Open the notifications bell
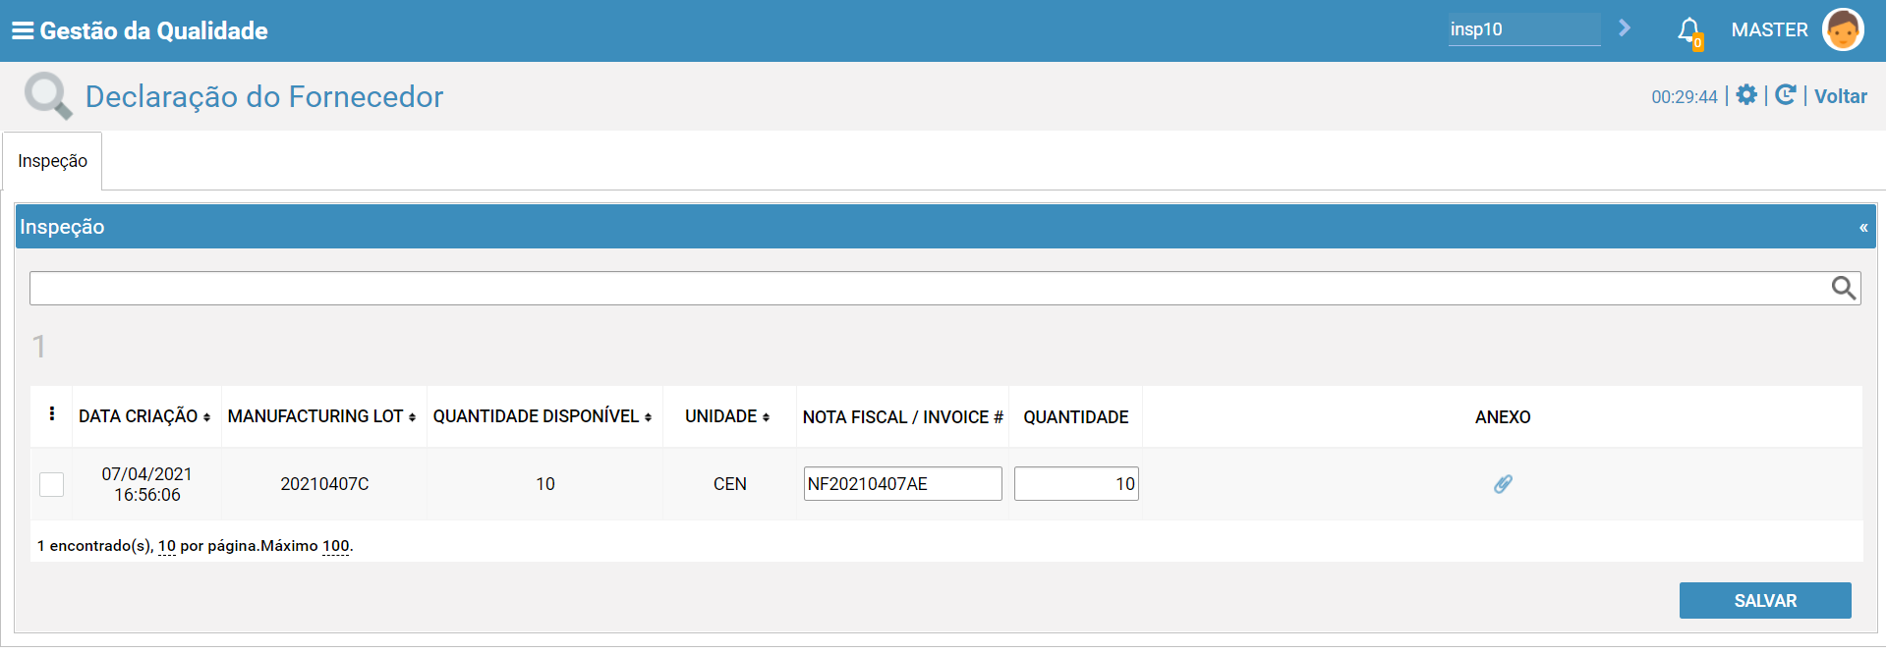This screenshot has width=1887, height=654. 1689,31
